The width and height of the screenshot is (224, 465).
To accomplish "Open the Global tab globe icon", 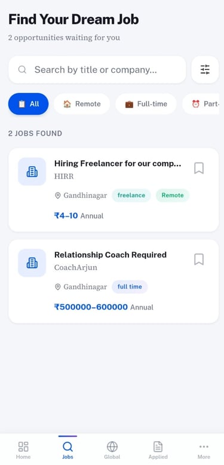I will [x=112, y=446].
